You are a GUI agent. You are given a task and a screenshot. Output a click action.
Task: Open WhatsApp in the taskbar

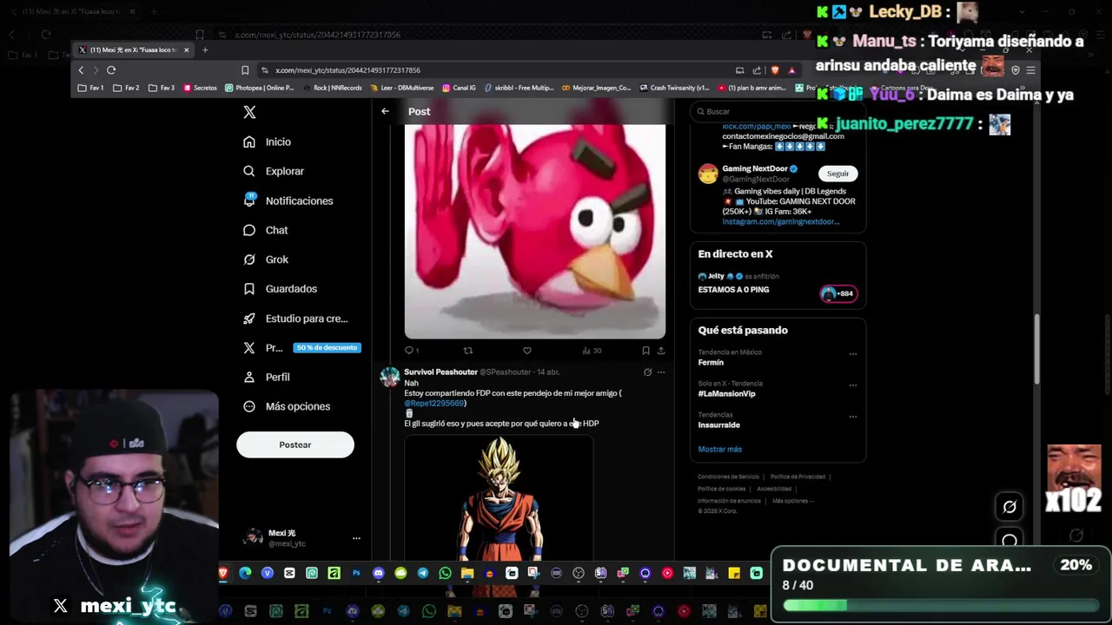[x=445, y=573]
